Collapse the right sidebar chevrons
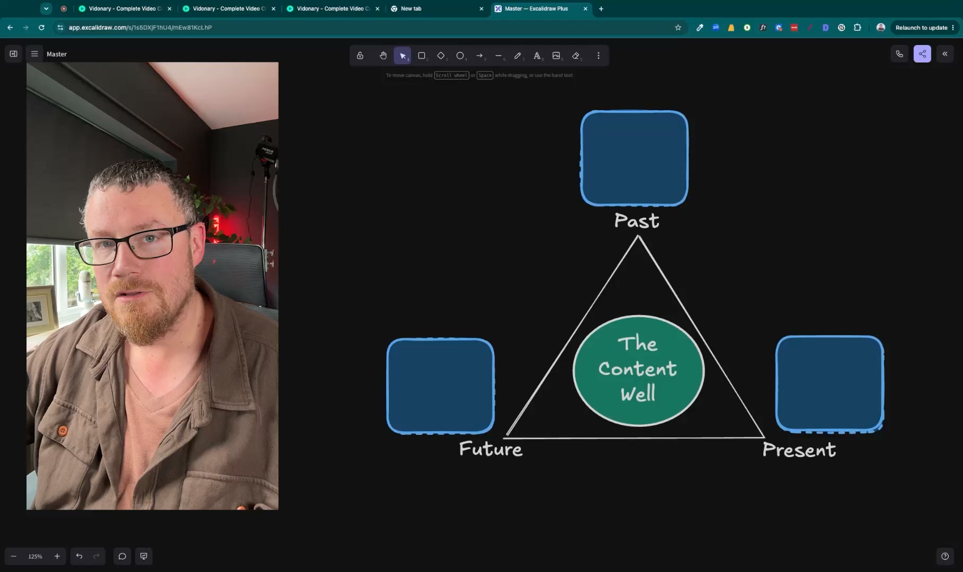 (x=945, y=54)
